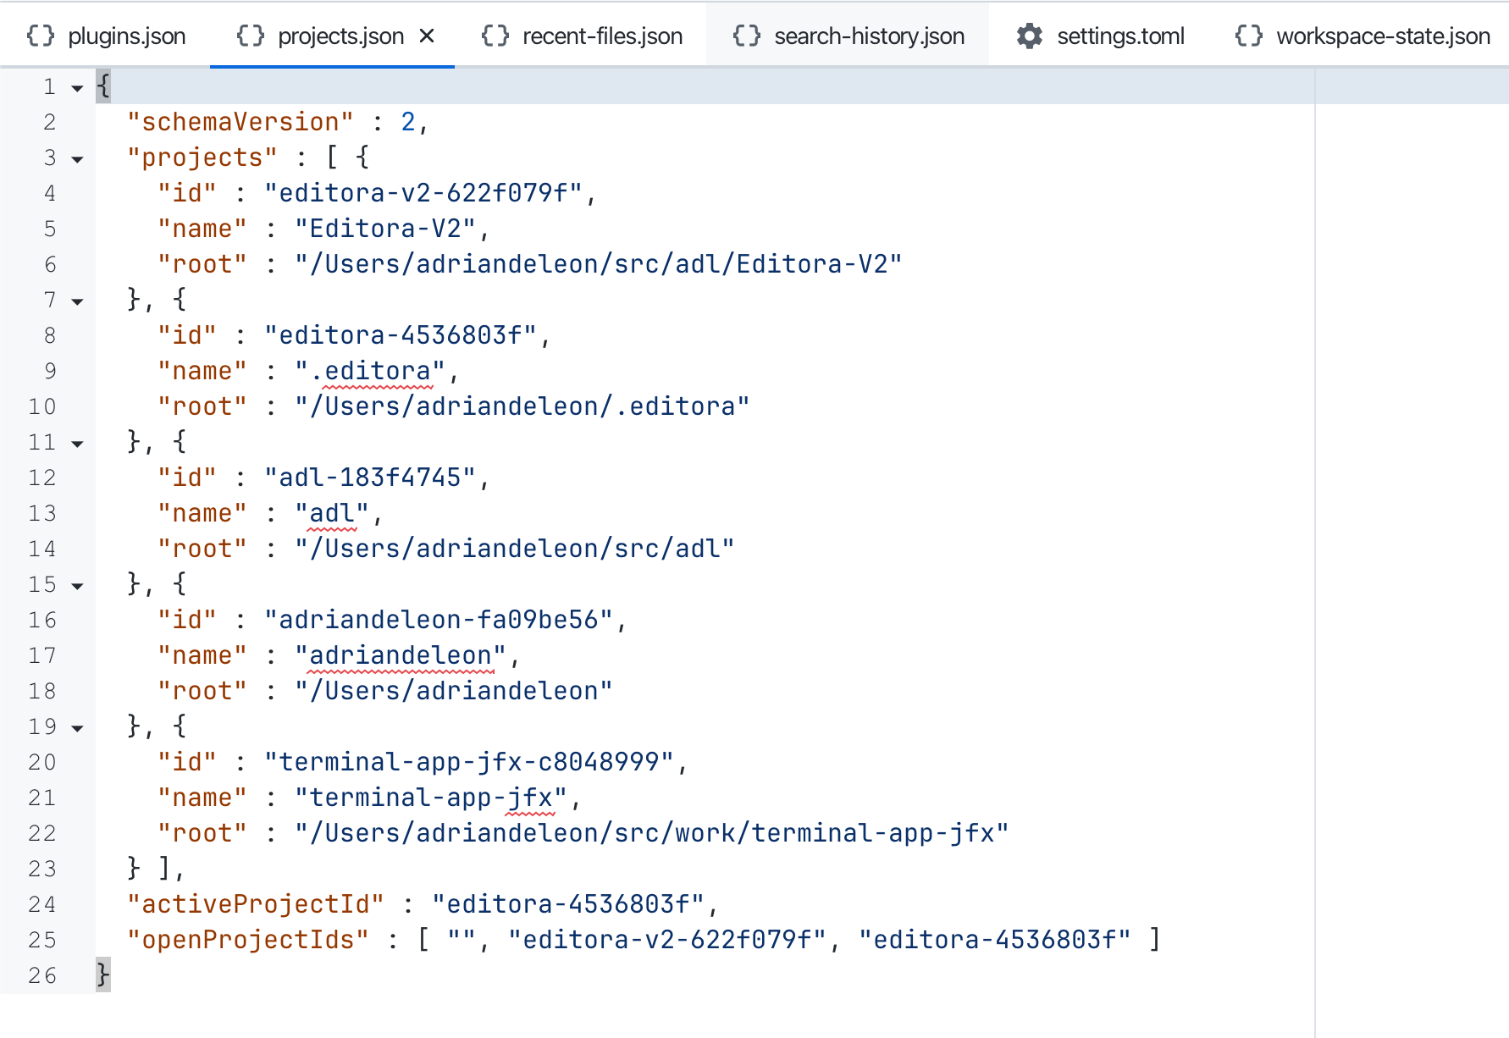Switch to the recent-files.json tab
Screen dimensions: 1509x1038
click(x=581, y=36)
